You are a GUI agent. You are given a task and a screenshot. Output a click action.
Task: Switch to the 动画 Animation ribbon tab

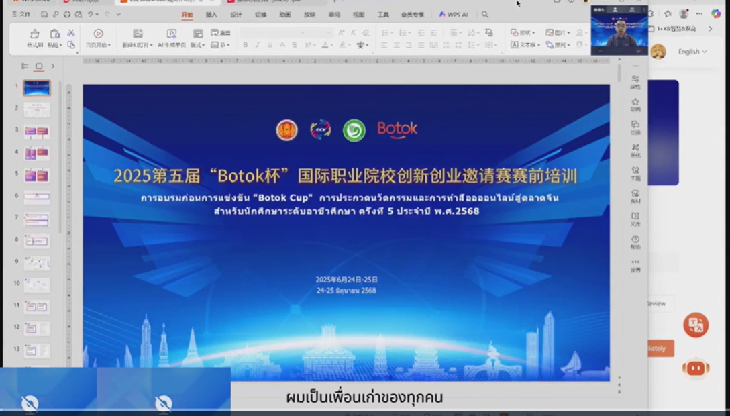tap(285, 15)
